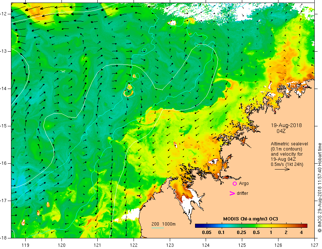Image resolution: width=322 pixels, height=249 pixels.
Task: Click color bar tick label 2
Action: click(x=286, y=233)
